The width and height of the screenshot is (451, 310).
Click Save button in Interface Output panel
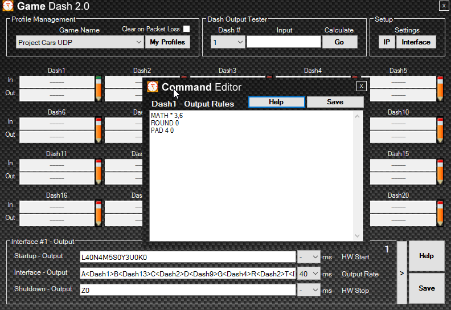[427, 288]
